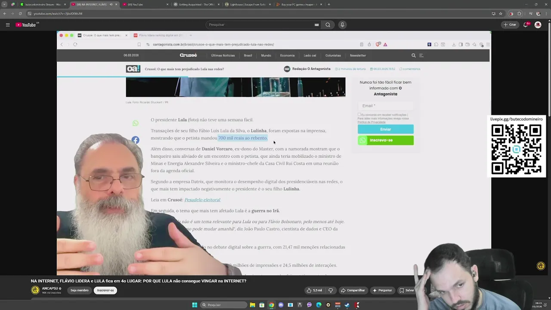The image size is (551, 310).
Task: Open a new browser tab
Action: pyautogui.click(x=329, y=4)
